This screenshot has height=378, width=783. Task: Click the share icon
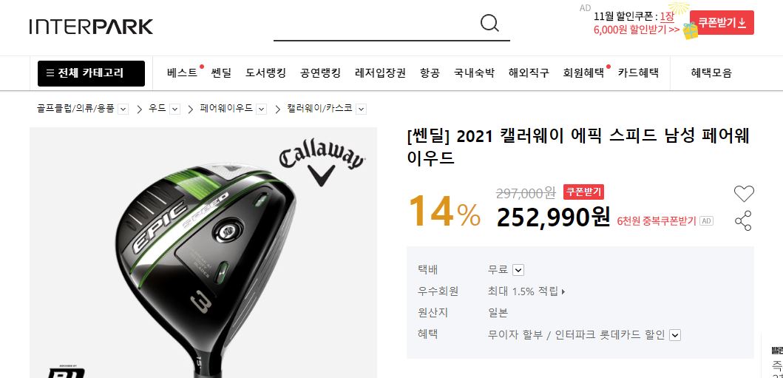tap(743, 220)
